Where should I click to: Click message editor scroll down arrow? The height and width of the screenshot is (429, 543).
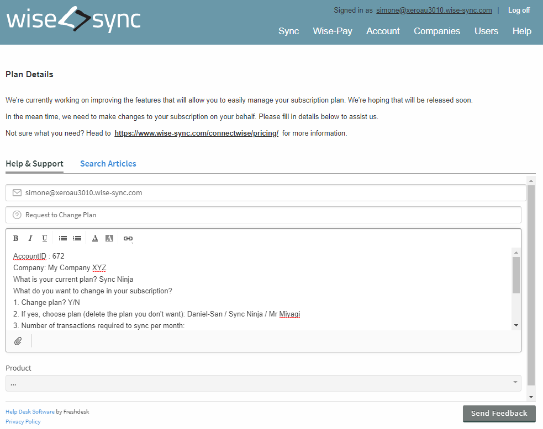click(516, 325)
